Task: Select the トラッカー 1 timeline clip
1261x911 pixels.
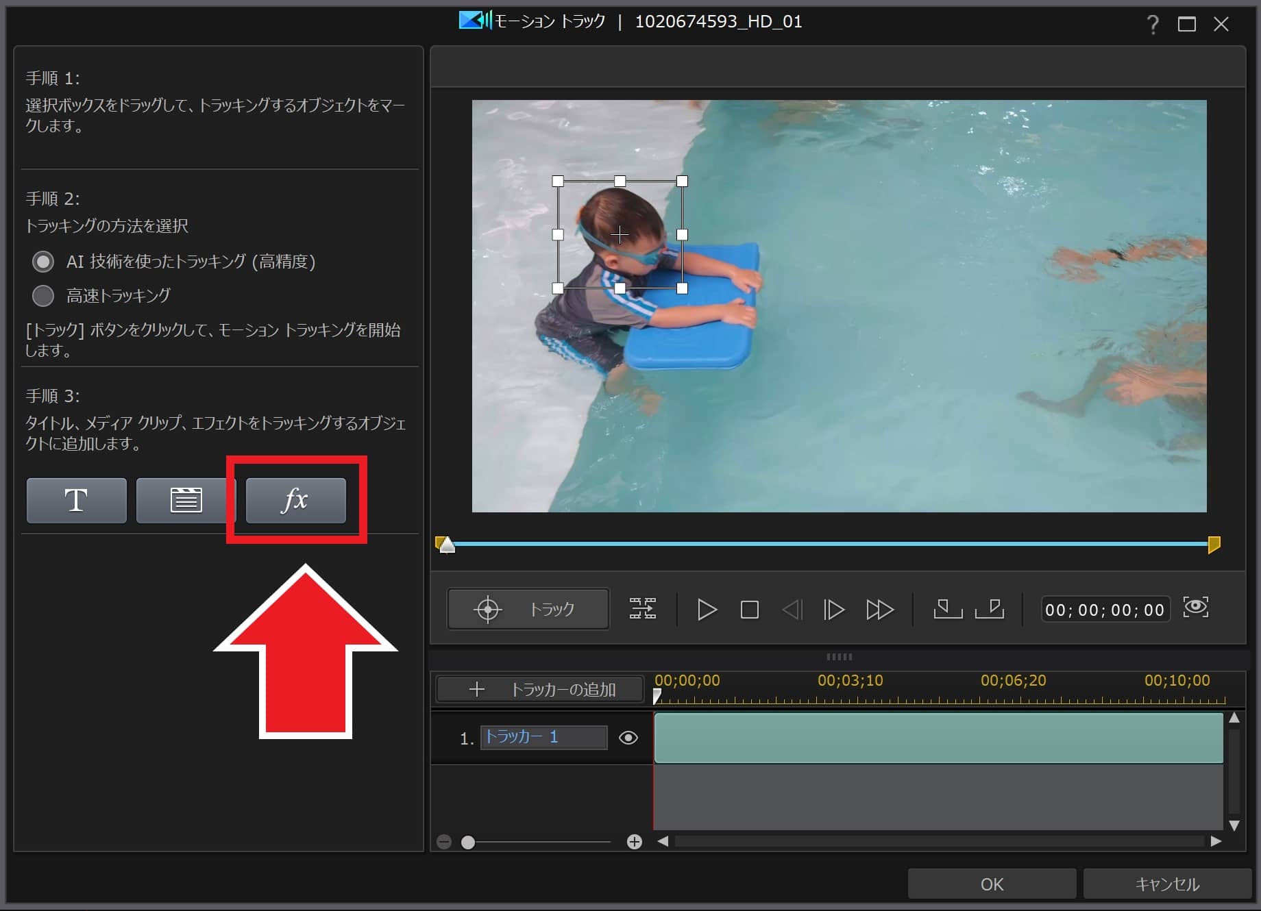Action: point(938,738)
